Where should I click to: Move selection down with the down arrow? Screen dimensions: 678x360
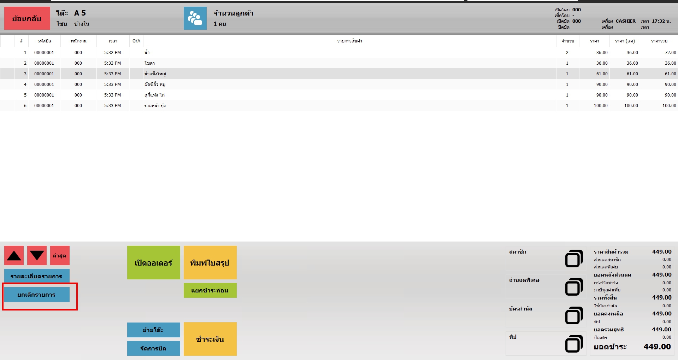[37, 255]
